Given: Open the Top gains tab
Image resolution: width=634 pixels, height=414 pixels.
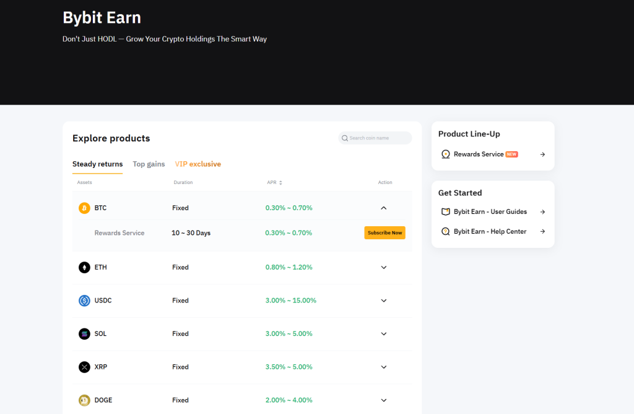Looking at the screenshot, I should click(x=149, y=164).
